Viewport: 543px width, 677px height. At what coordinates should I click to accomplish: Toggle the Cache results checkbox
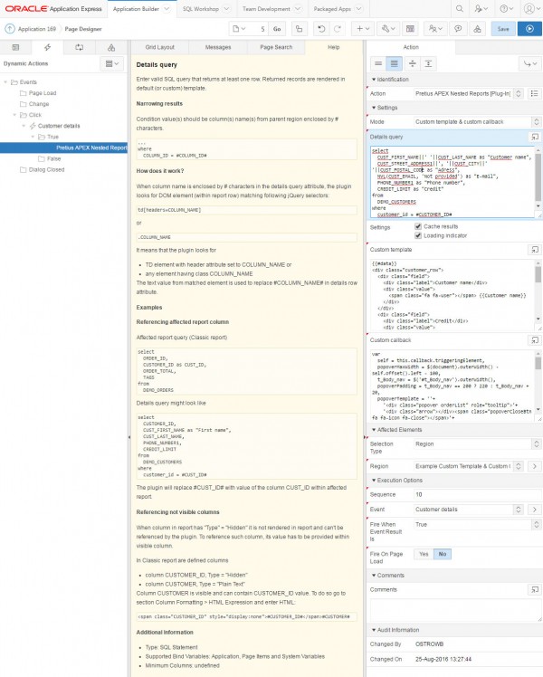(418, 226)
